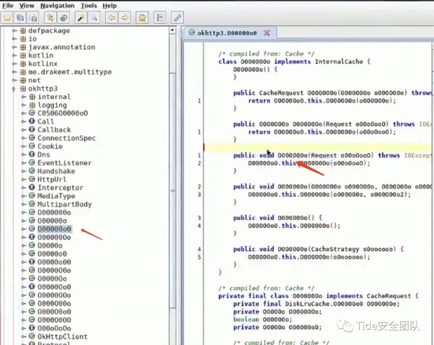Screen dimensions: 434x345
Task: Expand the kotlin package in the tree
Action: pyautogui.click(x=14, y=56)
